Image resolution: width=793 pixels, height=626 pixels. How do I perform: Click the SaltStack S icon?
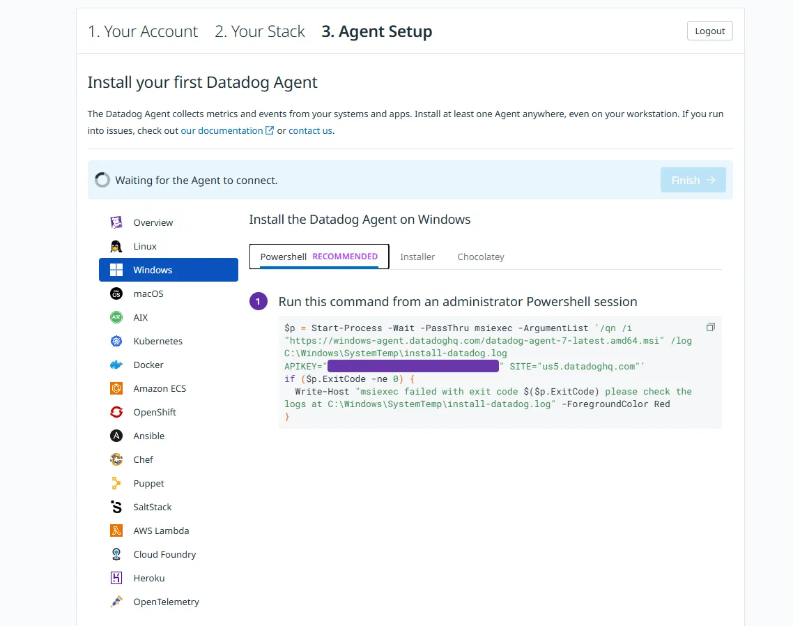point(116,507)
